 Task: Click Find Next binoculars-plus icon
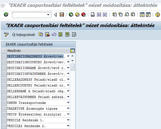pyautogui.click(x=105, y=15)
